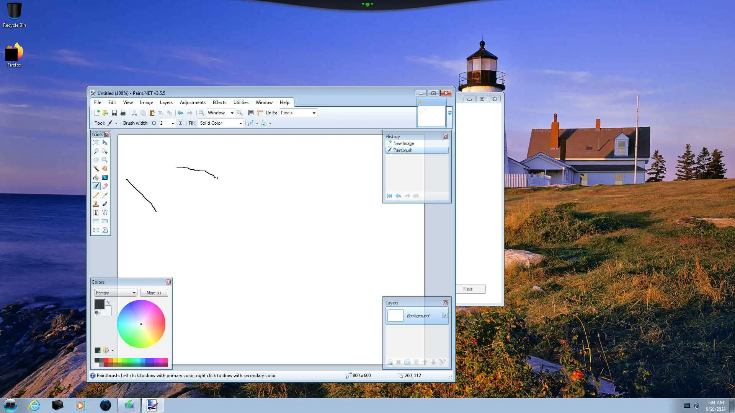Toggle rulers display button
This screenshot has height=413, width=735.
[260, 113]
